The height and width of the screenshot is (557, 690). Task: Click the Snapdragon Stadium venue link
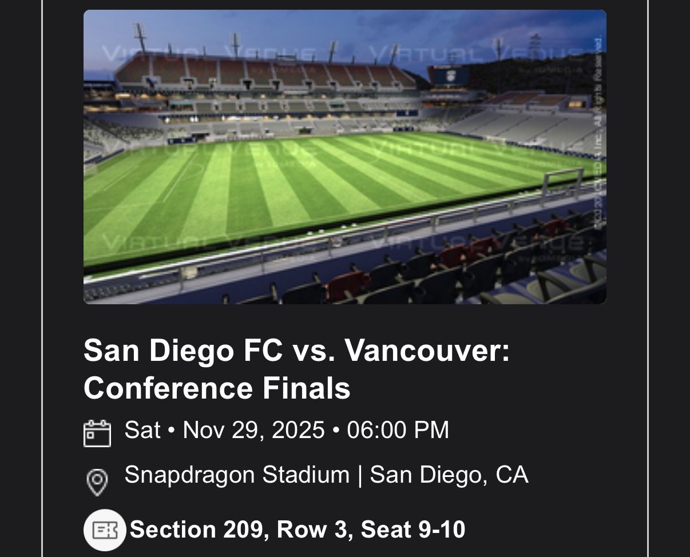point(237,475)
